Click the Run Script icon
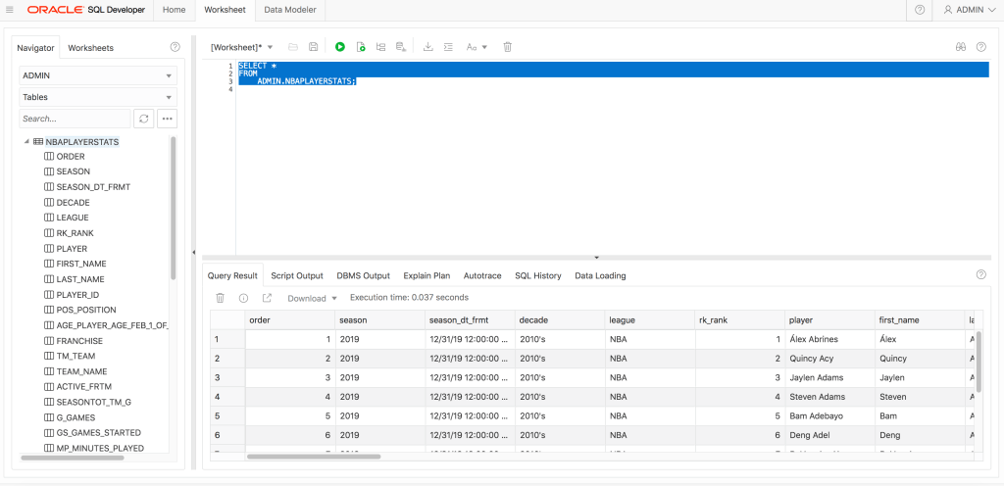Viewport: 1004px width, 486px height. pyautogui.click(x=361, y=47)
